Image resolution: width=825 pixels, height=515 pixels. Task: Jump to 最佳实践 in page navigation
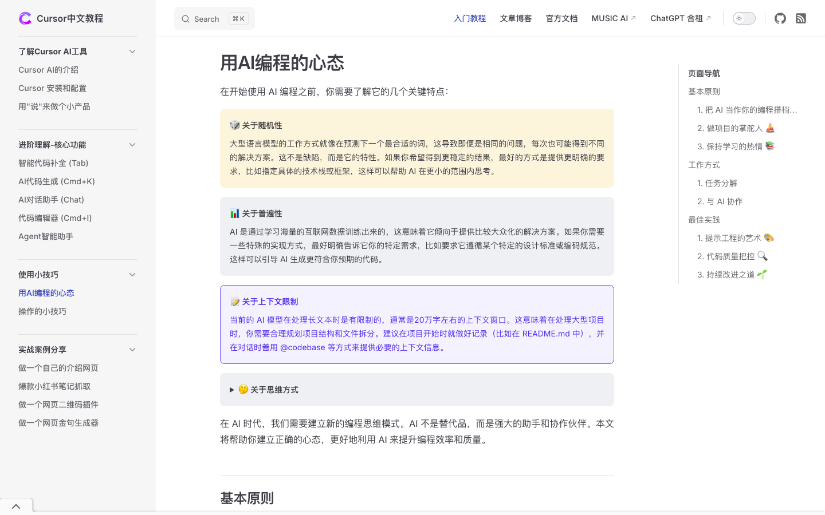click(x=704, y=220)
